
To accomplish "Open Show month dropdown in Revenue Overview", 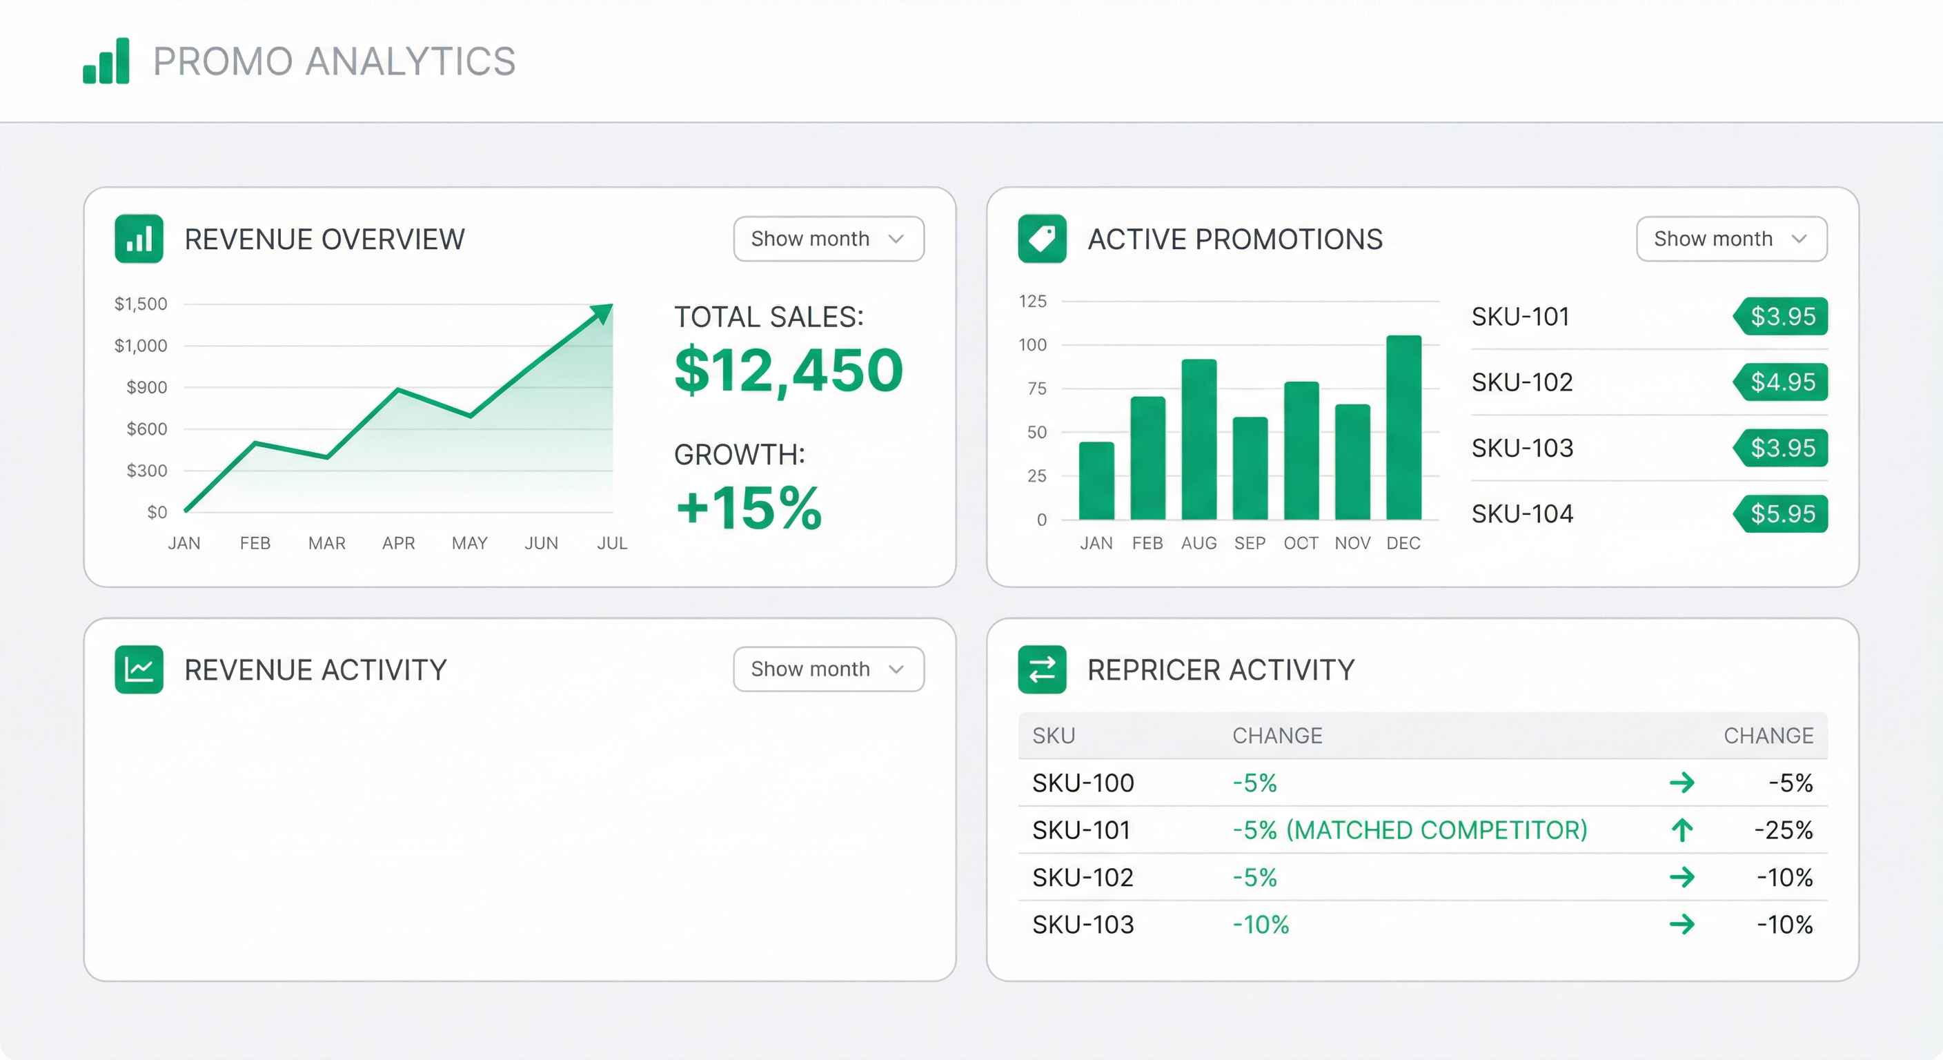I will tap(828, 239).
